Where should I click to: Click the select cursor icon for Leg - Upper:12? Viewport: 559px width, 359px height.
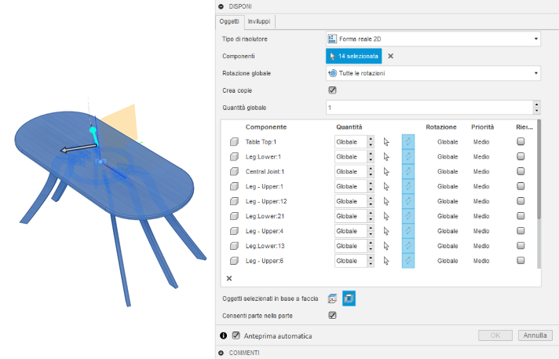coord(386,202)
